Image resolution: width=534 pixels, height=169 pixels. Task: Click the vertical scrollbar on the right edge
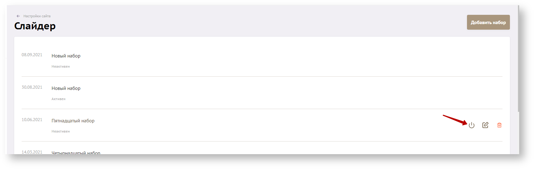(x=519, y=59)
